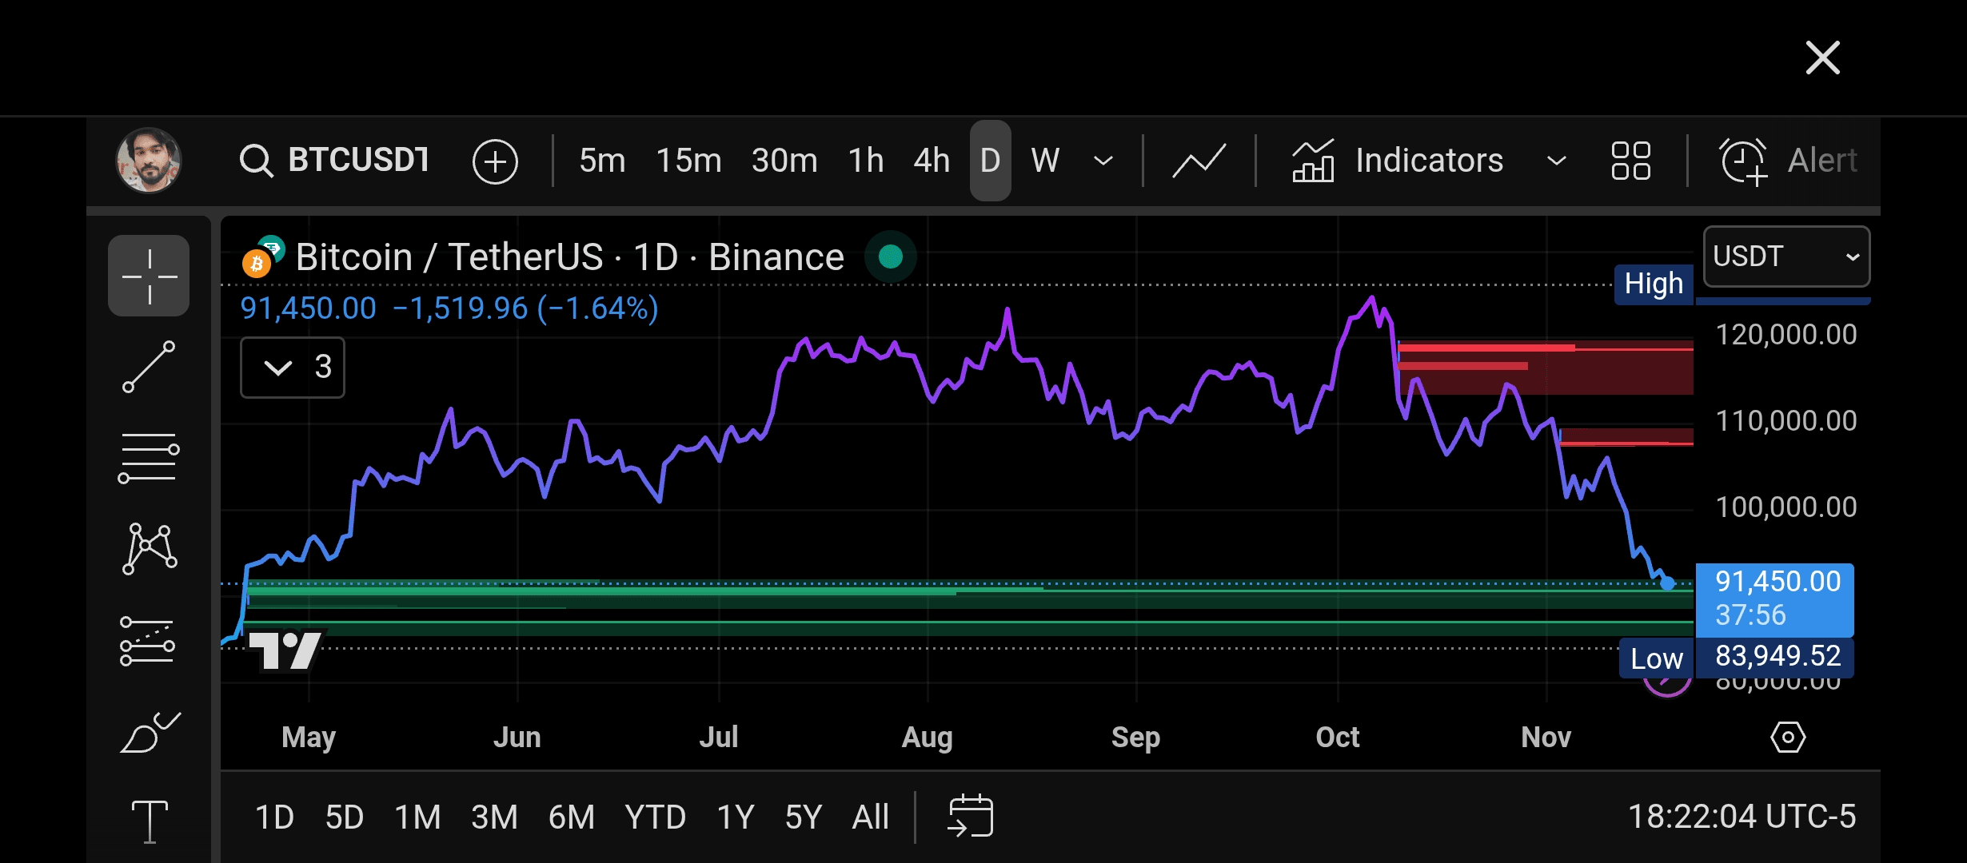Toggle the green market status dot
The image size is (1967, 863).
pyautogui.click(x=890, y=257)
